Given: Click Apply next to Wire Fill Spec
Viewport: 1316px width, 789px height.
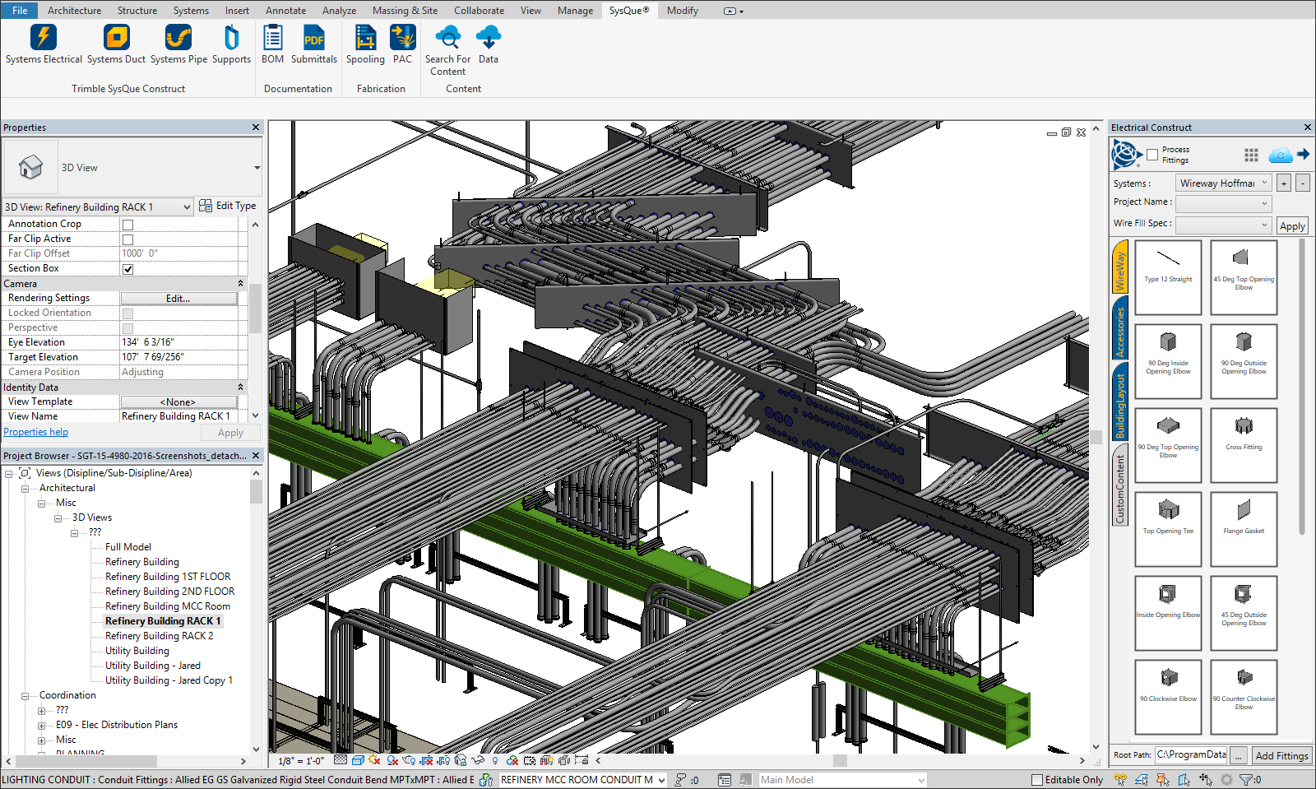Looking at the screenshot, I should pos(1292,225).
